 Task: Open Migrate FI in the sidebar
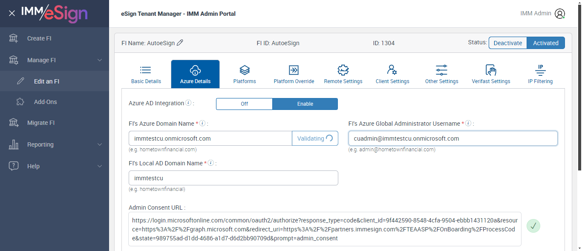pos(55,123)
